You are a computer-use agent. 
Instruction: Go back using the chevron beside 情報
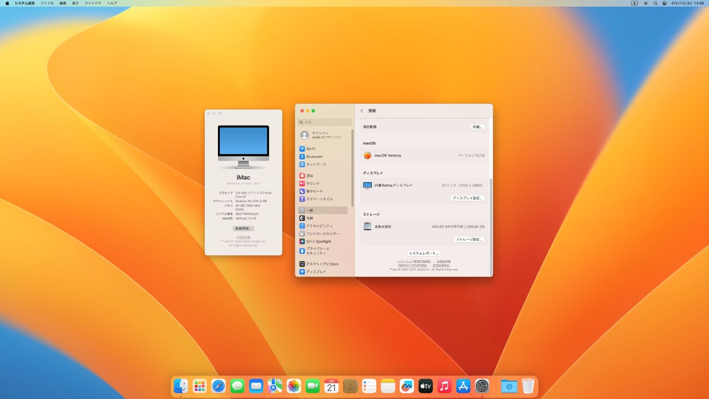coord(362,111)
